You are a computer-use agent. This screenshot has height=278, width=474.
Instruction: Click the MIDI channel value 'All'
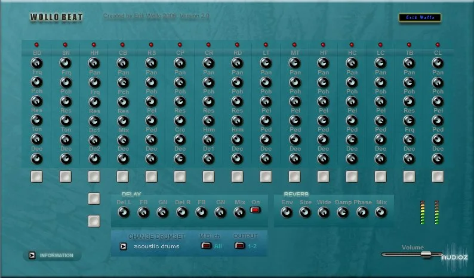pyautogui.click(x=218, y=246)
